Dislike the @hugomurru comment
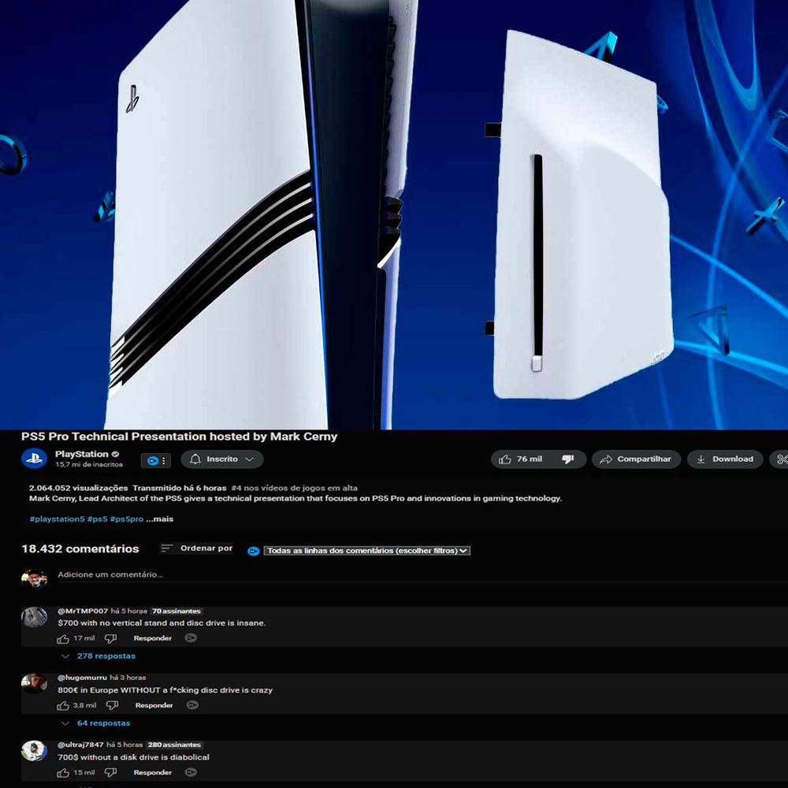The image size is (788, 788). 112,706
